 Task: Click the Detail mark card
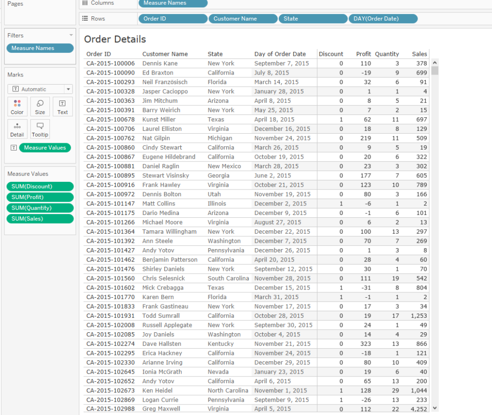pos(17,129)
